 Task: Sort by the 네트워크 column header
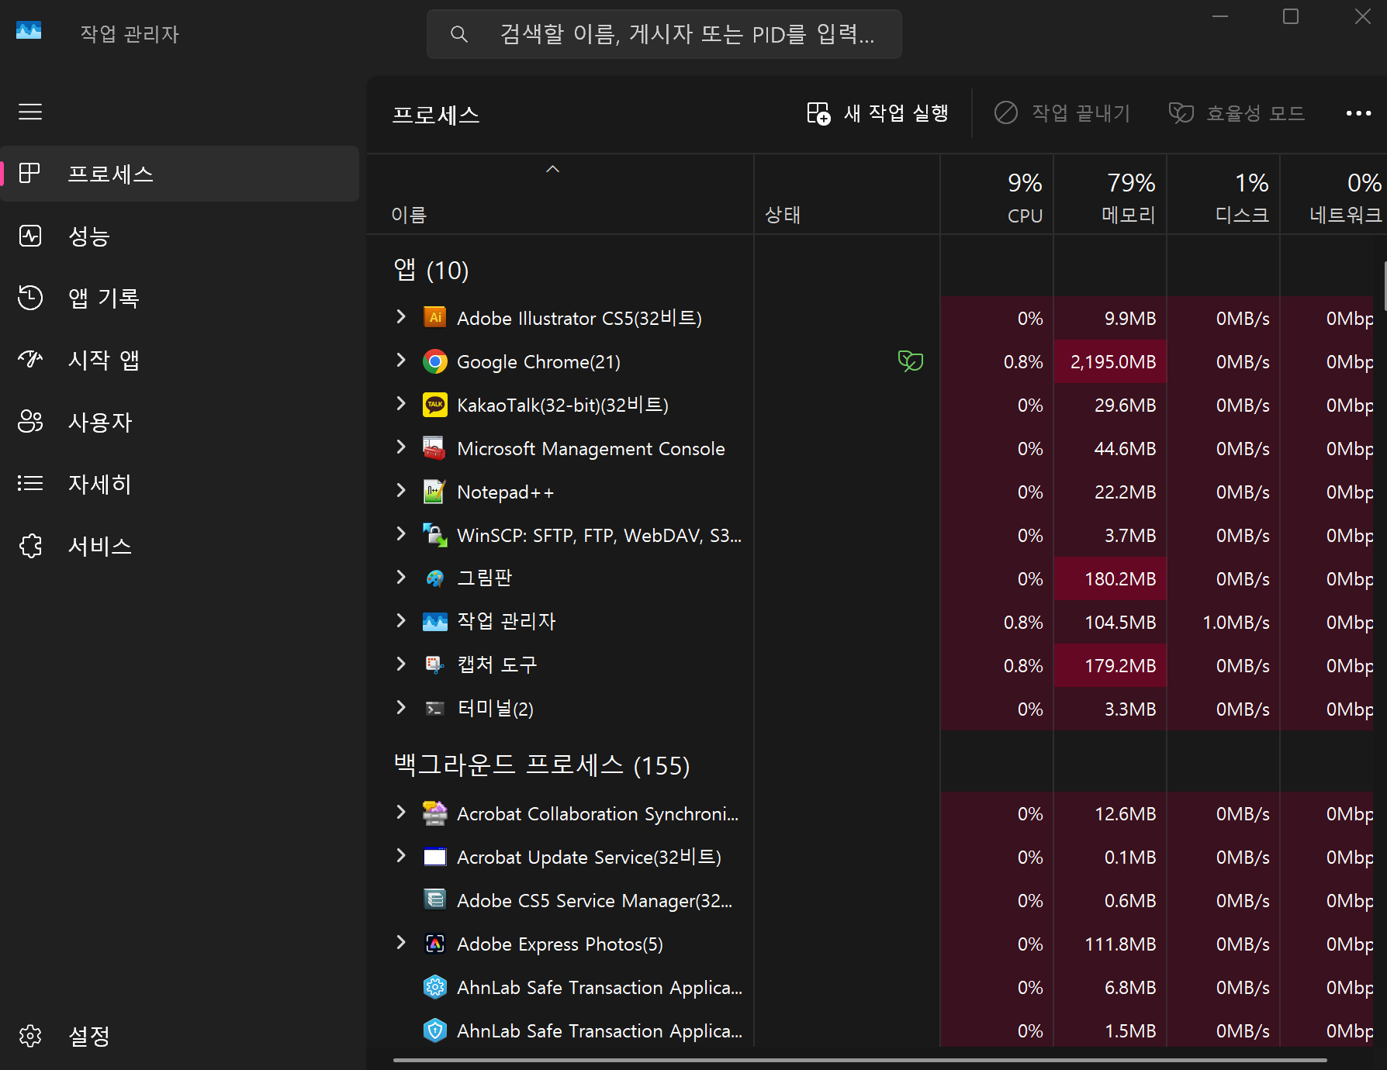click(1333, 195)
